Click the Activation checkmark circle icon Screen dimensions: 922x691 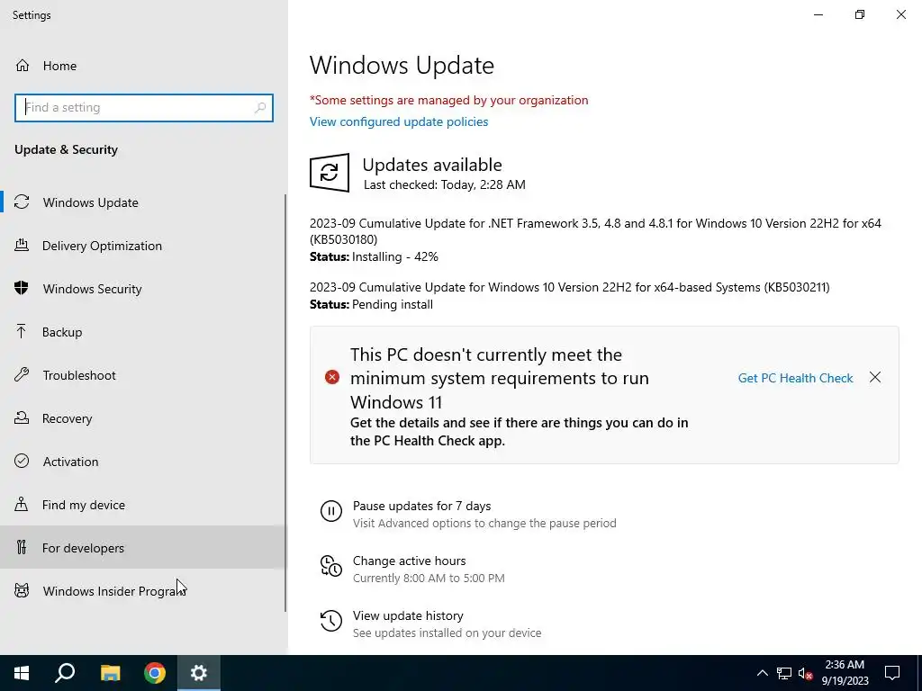(22, 461)
